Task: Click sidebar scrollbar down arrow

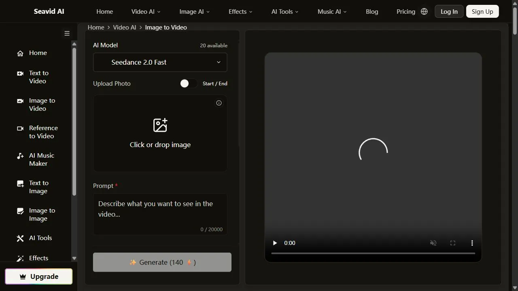Action: click(x=74, y=258)
